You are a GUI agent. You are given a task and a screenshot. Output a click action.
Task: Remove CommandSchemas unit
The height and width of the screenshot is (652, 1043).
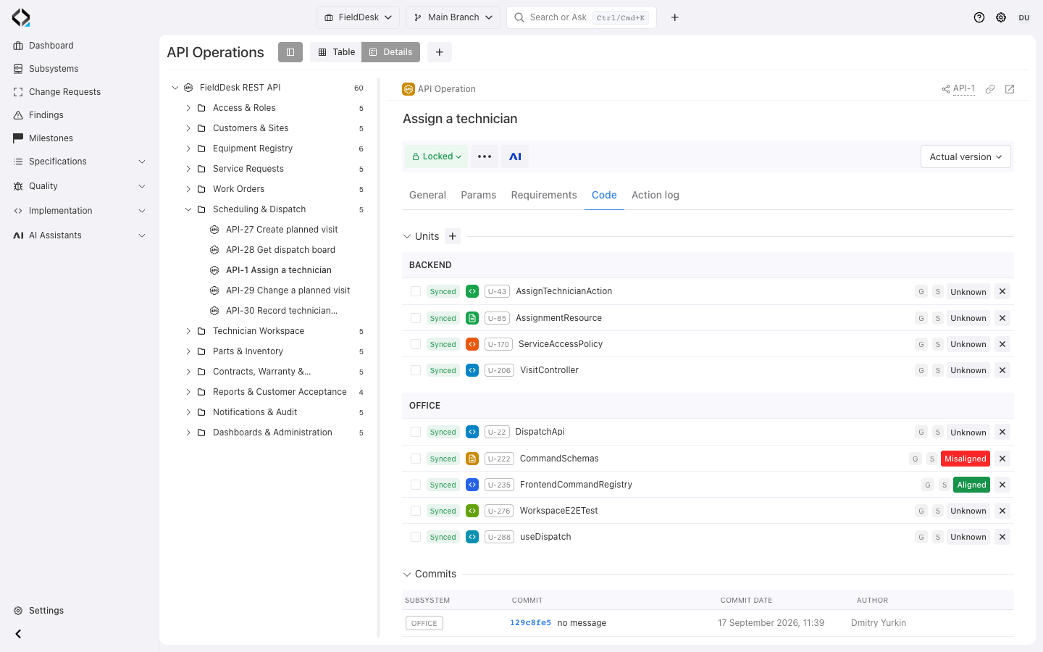pyautogui.click(x=1002, y=459)
